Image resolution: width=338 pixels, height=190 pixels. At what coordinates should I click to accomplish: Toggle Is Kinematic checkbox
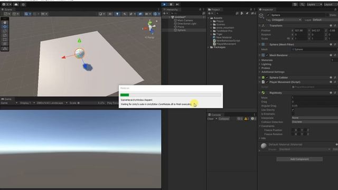[x=293, y=114]
